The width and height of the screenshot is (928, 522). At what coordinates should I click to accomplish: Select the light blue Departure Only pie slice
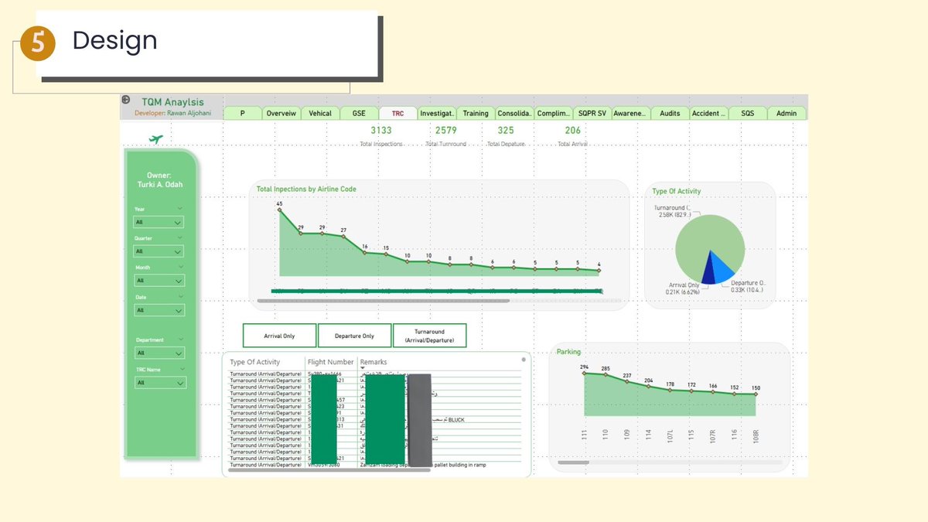point(722,268)
